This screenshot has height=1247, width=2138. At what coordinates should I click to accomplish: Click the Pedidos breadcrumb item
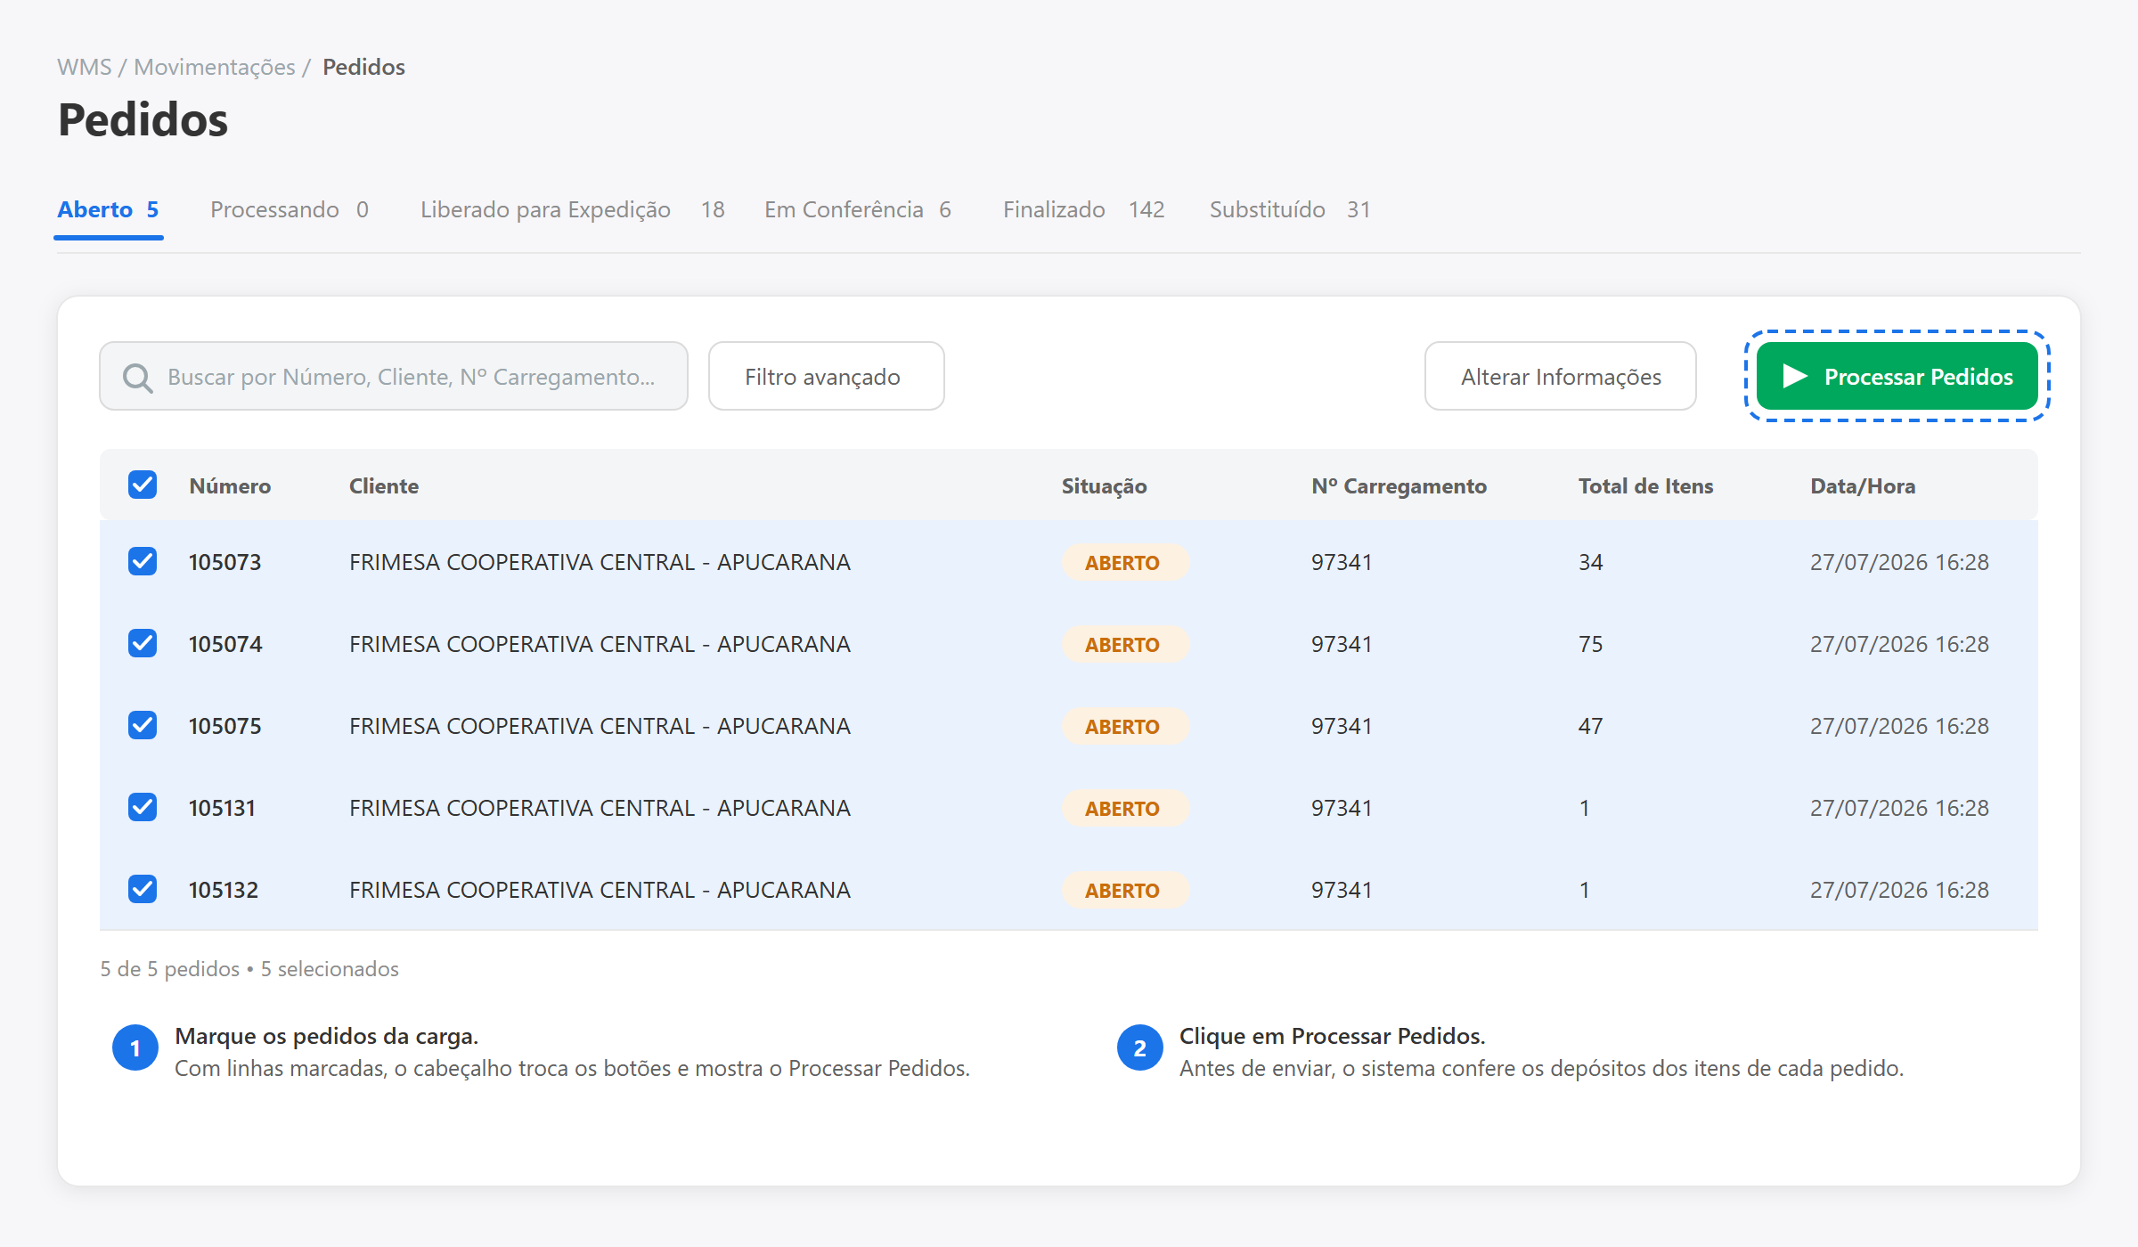tap(363, 68)
